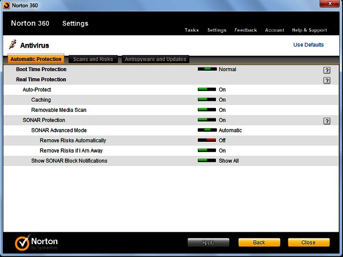This screenshot has height=257, width=343.
Task: Click the Off value text
Action: [x=222, y=140]
